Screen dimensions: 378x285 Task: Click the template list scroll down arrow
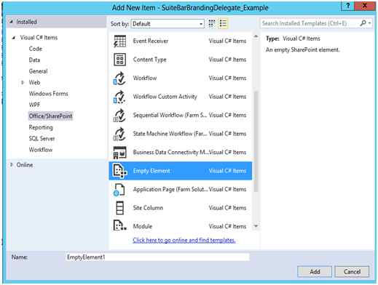pyautogui.click(x=256, y=226)
